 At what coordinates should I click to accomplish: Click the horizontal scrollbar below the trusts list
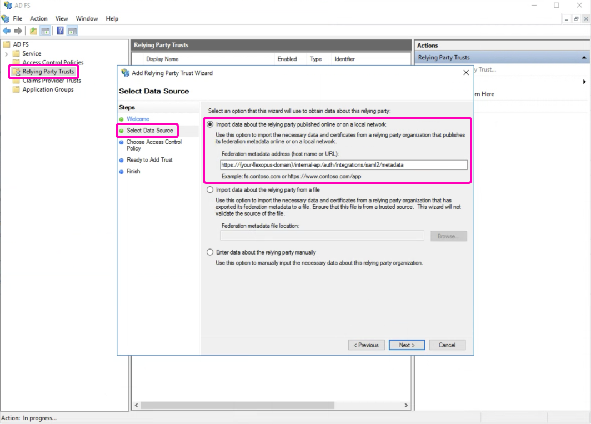(x=272, y=406)
